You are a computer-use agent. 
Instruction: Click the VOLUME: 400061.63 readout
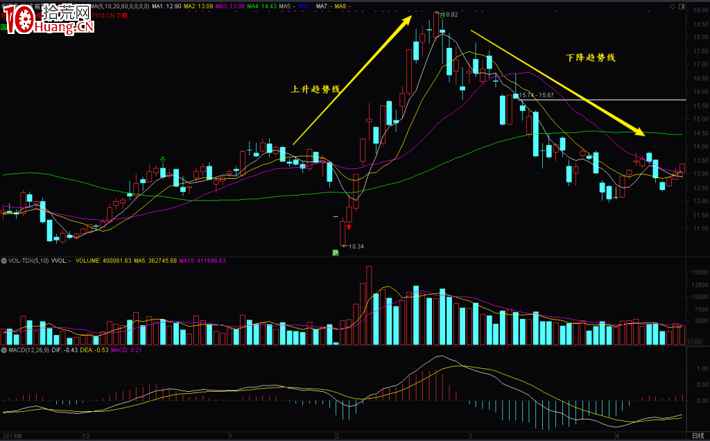coord(103,261)
